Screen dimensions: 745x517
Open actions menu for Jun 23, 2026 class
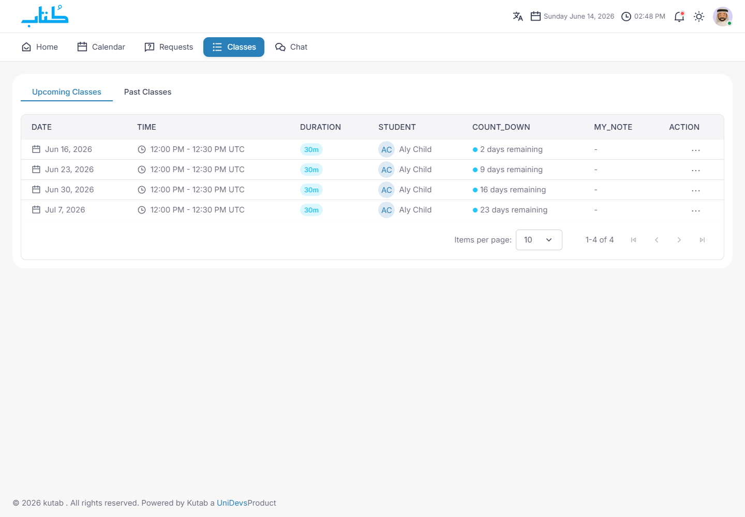(696, 170)
